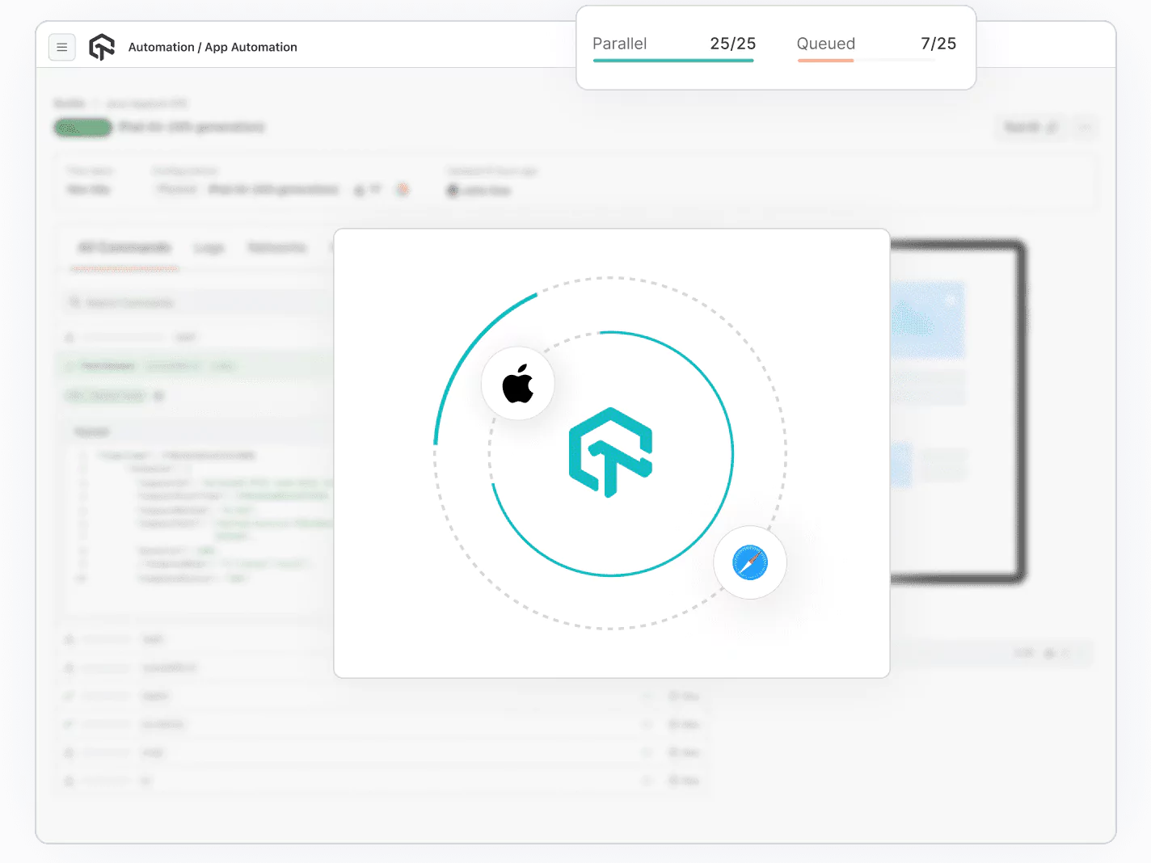Screen dimensions: 1151x863
Task: Click the Queued 7/25 progress bar
Action: (865, 60)
